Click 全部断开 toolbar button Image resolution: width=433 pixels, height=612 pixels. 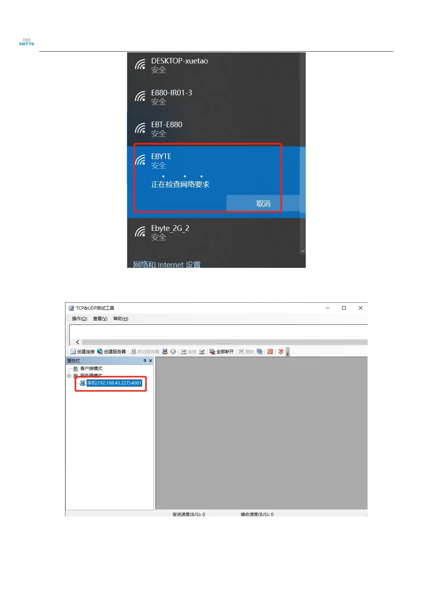click(221, 351)
